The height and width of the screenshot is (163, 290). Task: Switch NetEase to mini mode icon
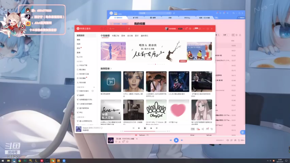200,29
